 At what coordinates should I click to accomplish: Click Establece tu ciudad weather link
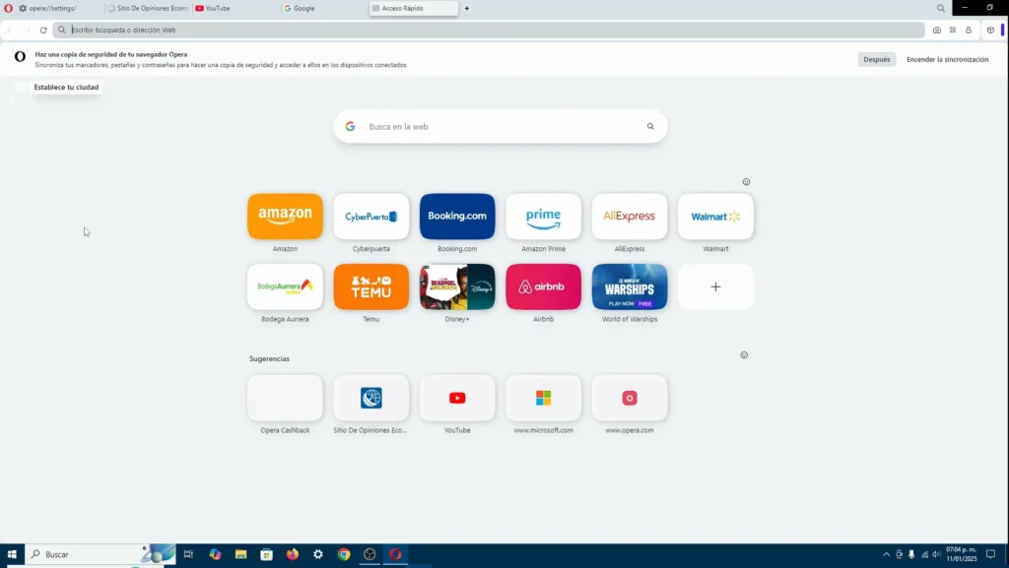click(x=66, y=88)
